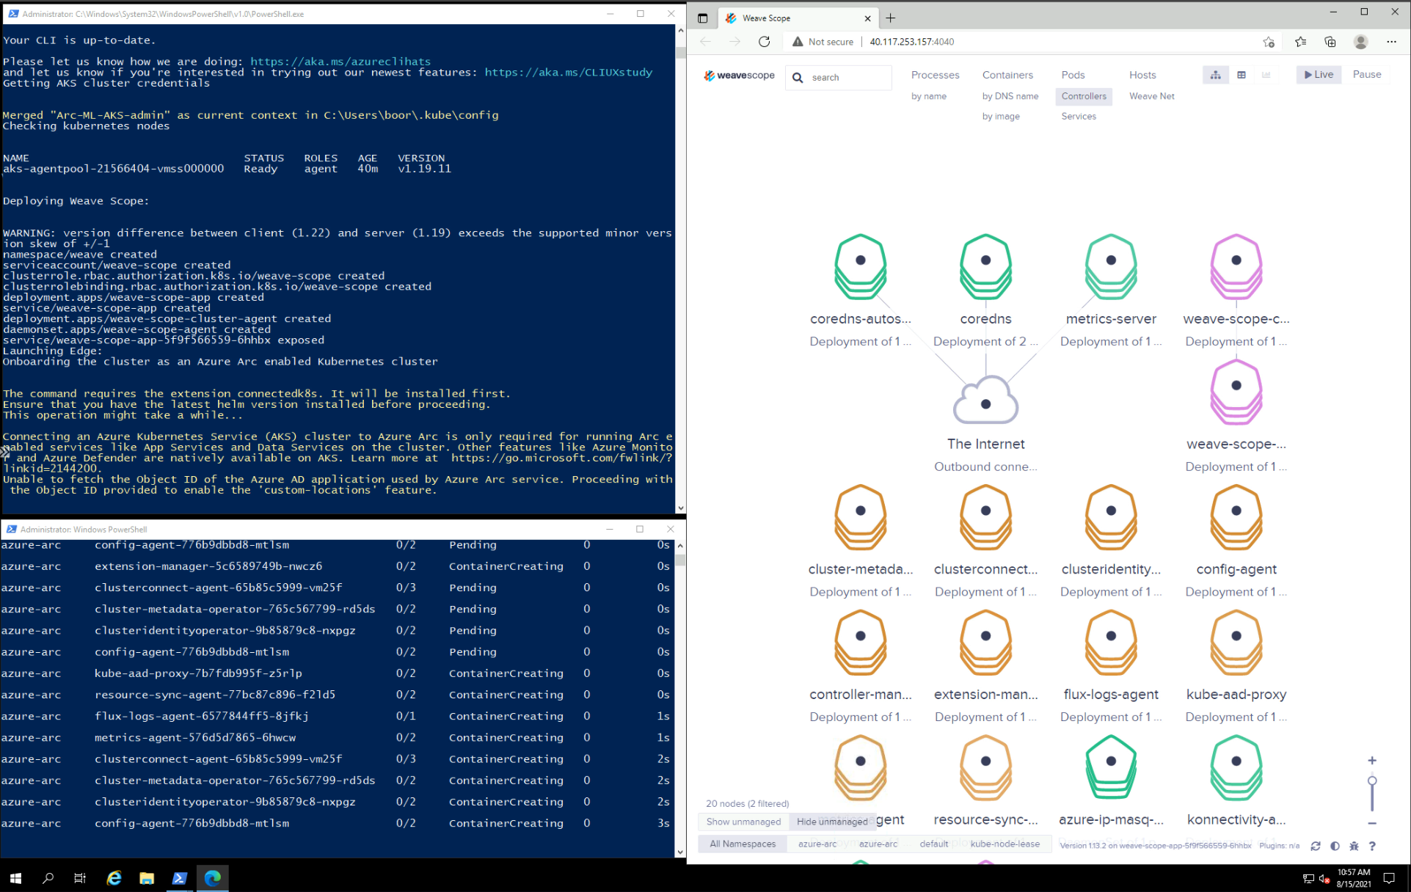Filter by default namespace
Image resolution: width=1411 pixels, height=892 pixels.
tap(933, 844)
